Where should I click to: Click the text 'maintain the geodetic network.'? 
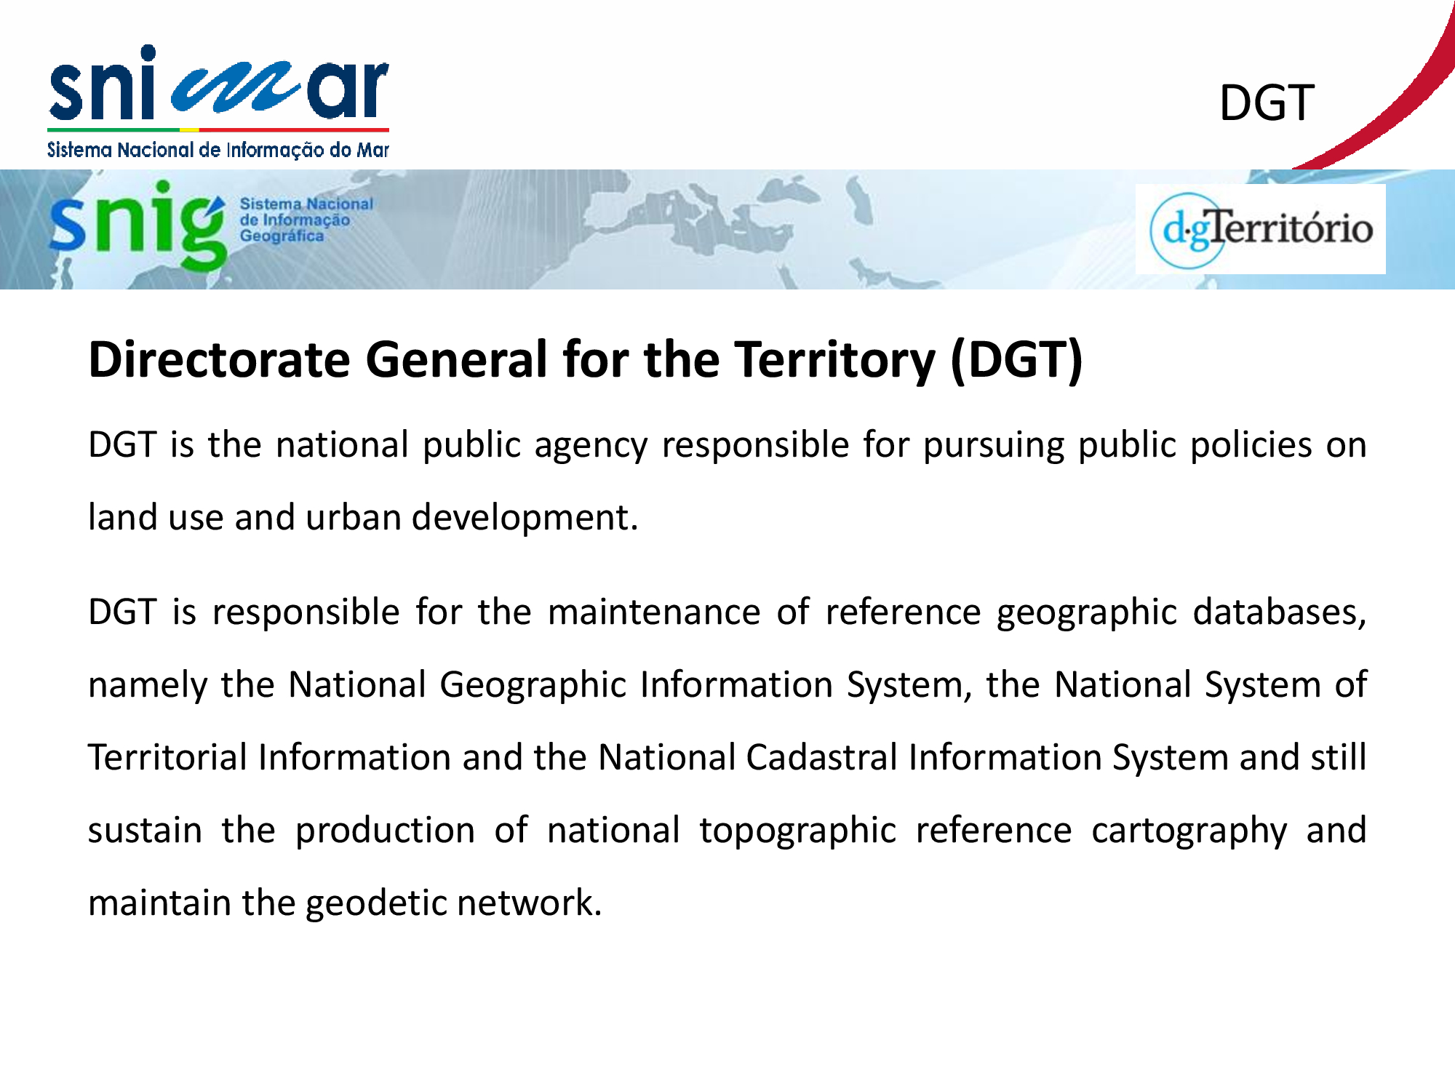pos(345,903)
